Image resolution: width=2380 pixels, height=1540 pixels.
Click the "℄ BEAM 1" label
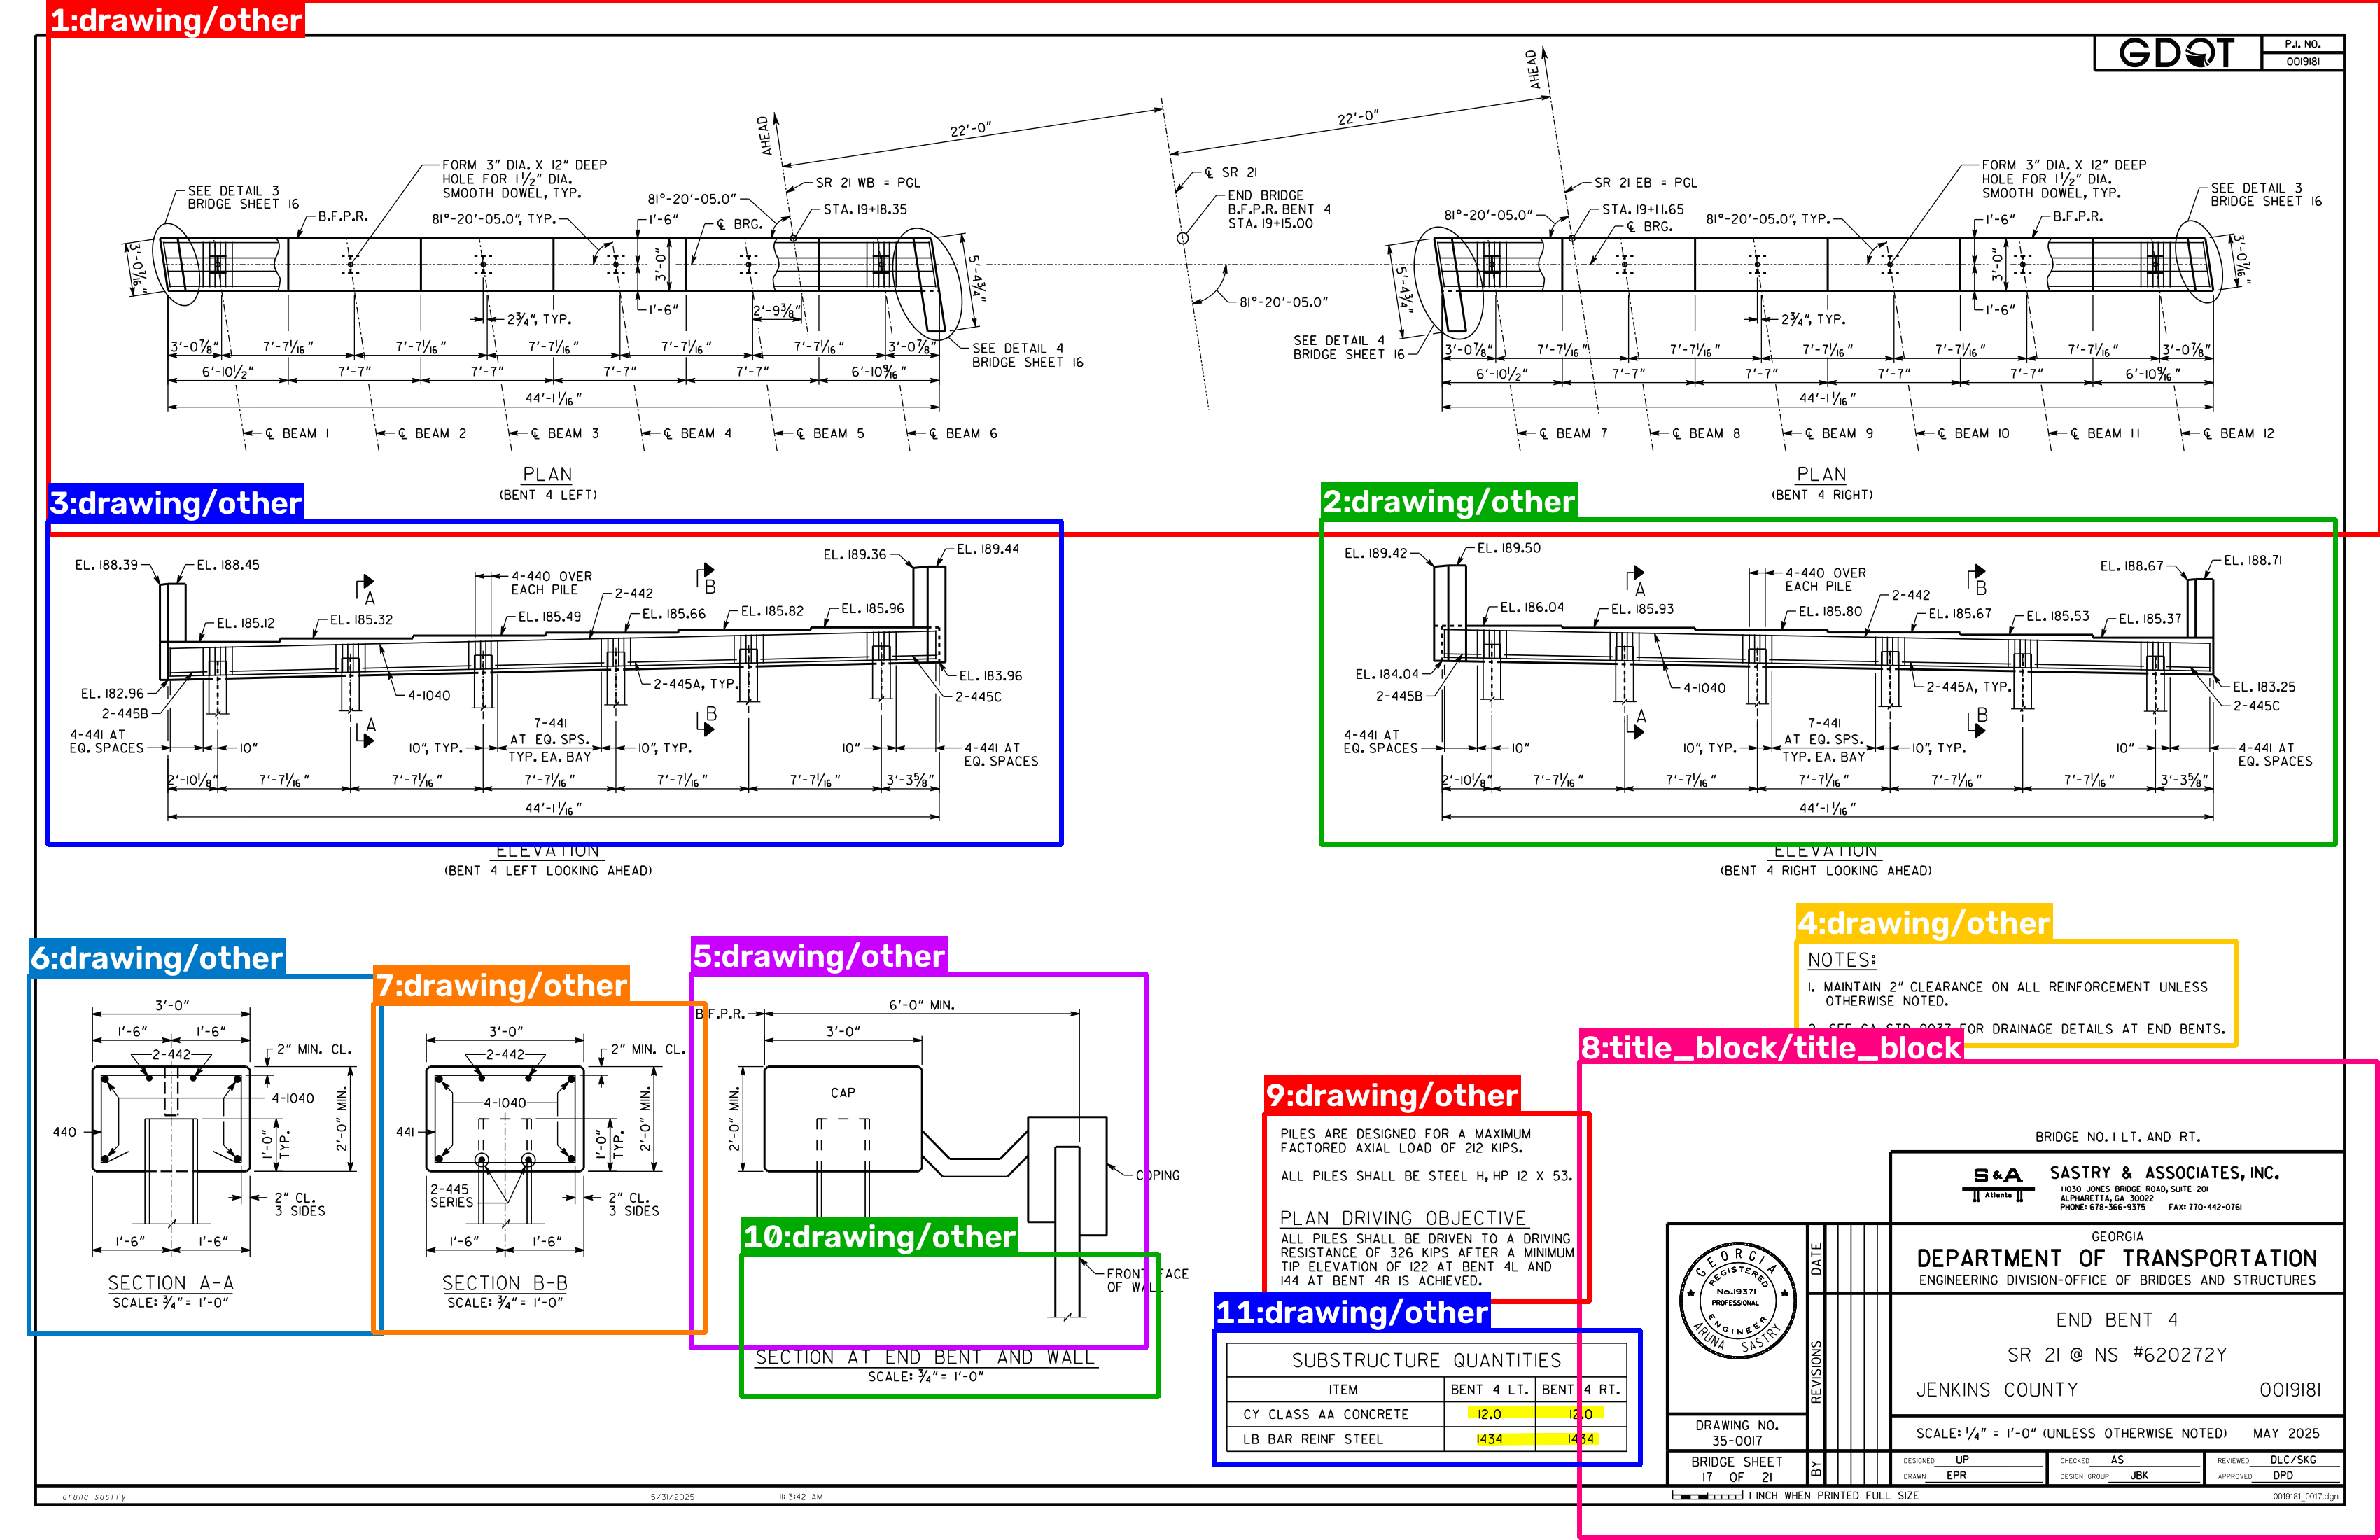click(x=297, y=434)
